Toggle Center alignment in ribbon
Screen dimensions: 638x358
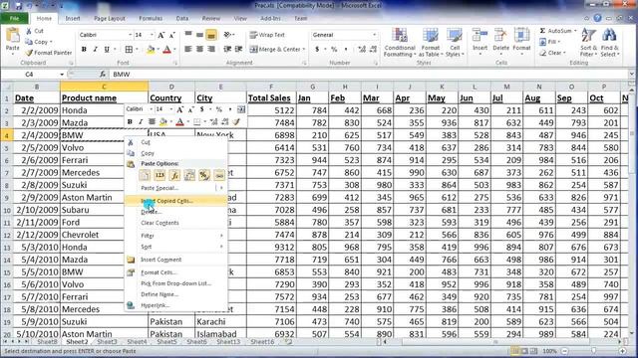coord(199,49)
